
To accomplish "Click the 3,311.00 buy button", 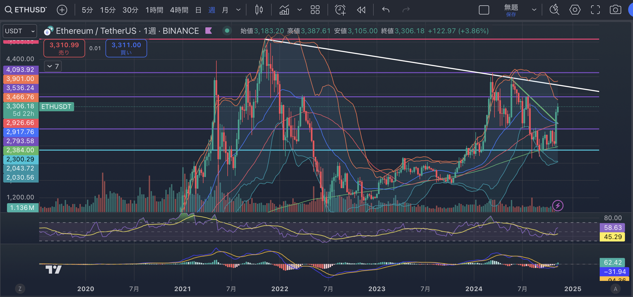I will (126, 48).
